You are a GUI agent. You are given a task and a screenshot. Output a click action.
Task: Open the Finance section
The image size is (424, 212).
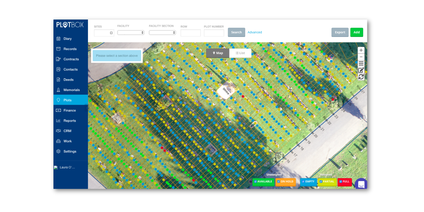point(70,110)
